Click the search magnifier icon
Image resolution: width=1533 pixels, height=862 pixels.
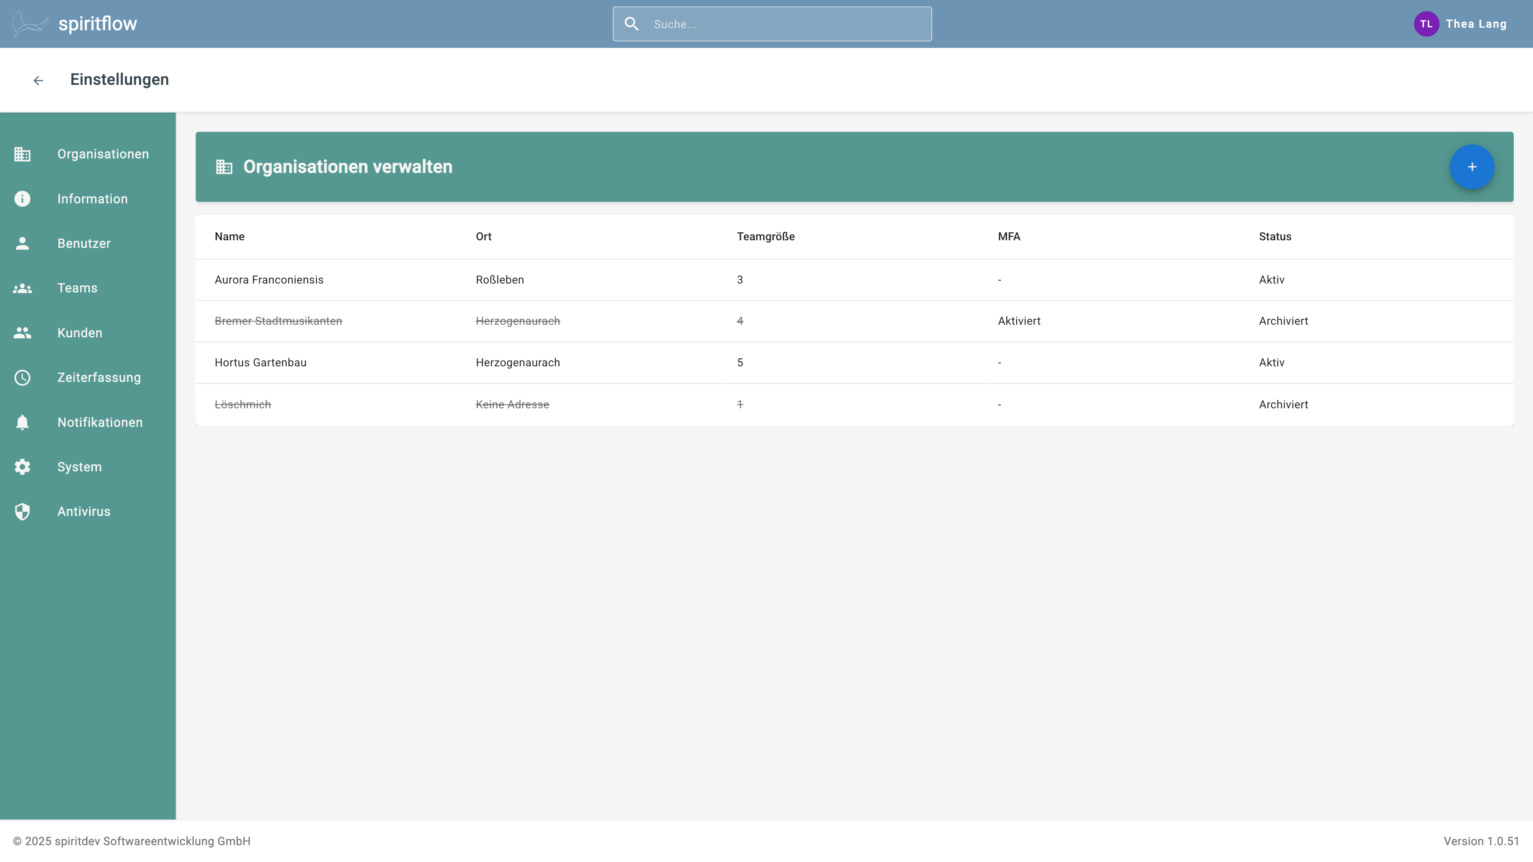[632, 24]
